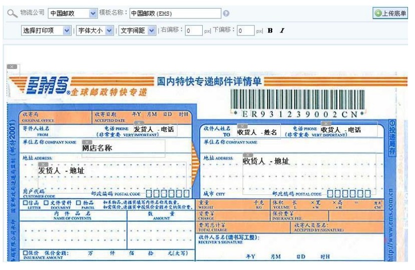Remove the 发货人-电话 print item
This screenshot has height=270, width=415.
139,123
